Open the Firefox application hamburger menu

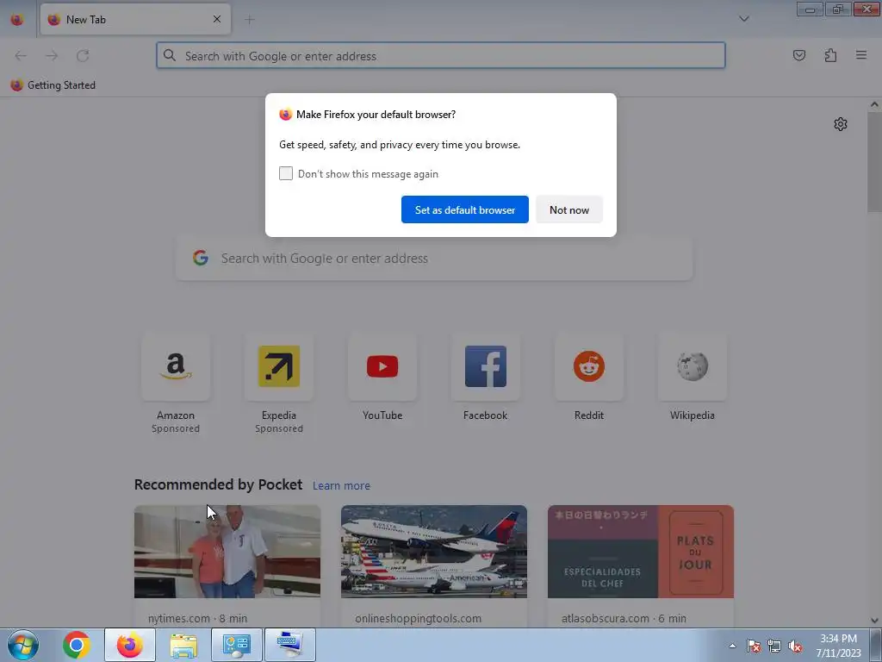point(860,55)
